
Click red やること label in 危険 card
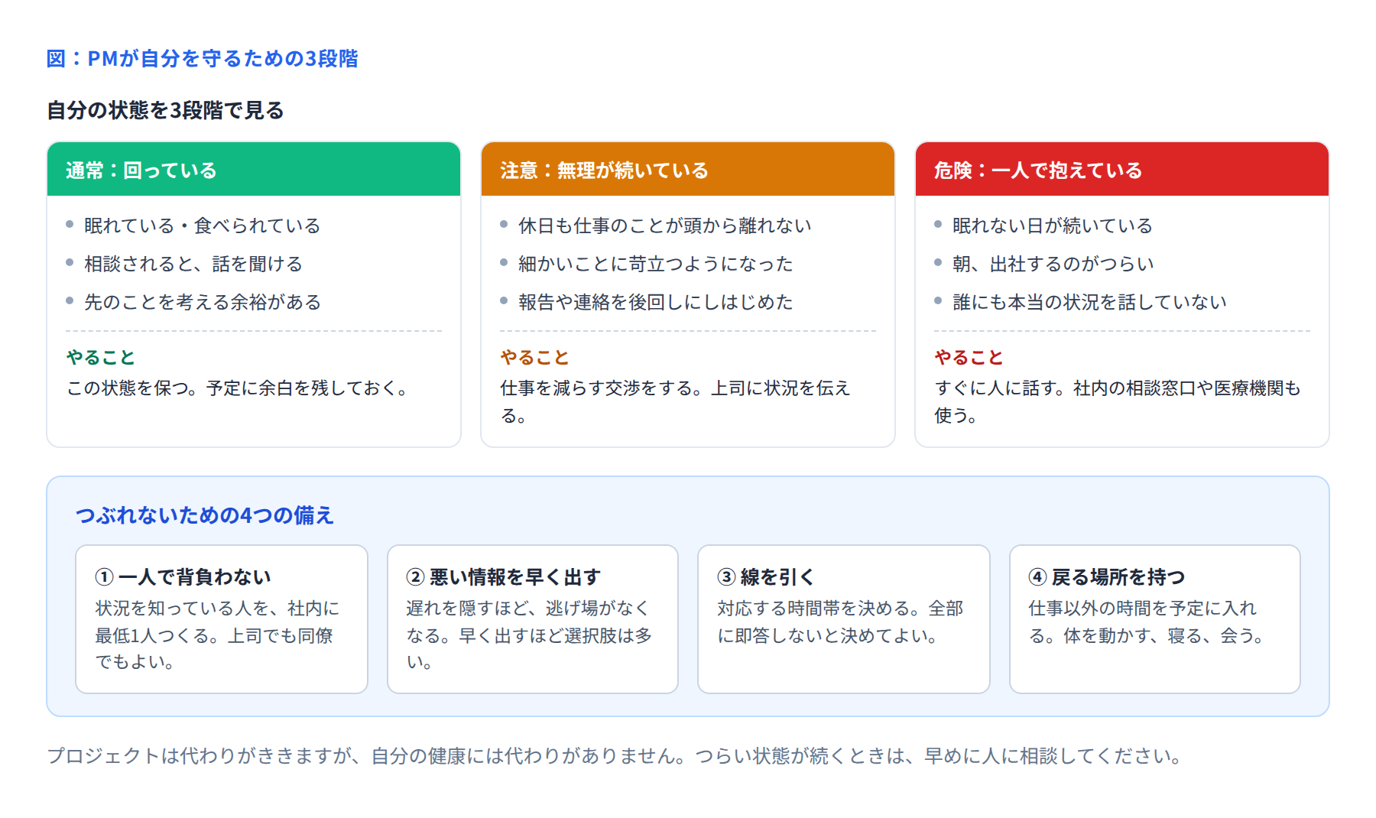[x=969, y=357]
